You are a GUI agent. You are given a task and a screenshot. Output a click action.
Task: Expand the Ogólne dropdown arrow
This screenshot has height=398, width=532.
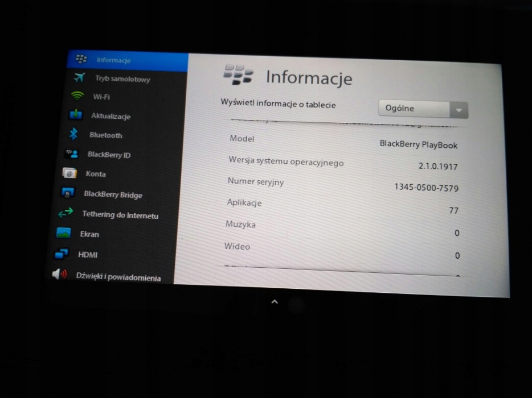point(459,110)
